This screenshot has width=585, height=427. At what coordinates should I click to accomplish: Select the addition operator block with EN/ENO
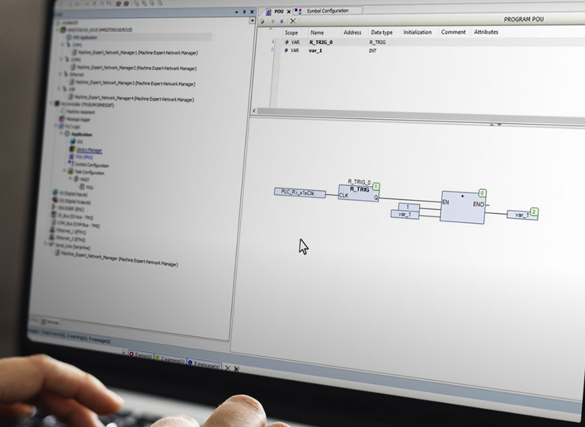point(463,206)
